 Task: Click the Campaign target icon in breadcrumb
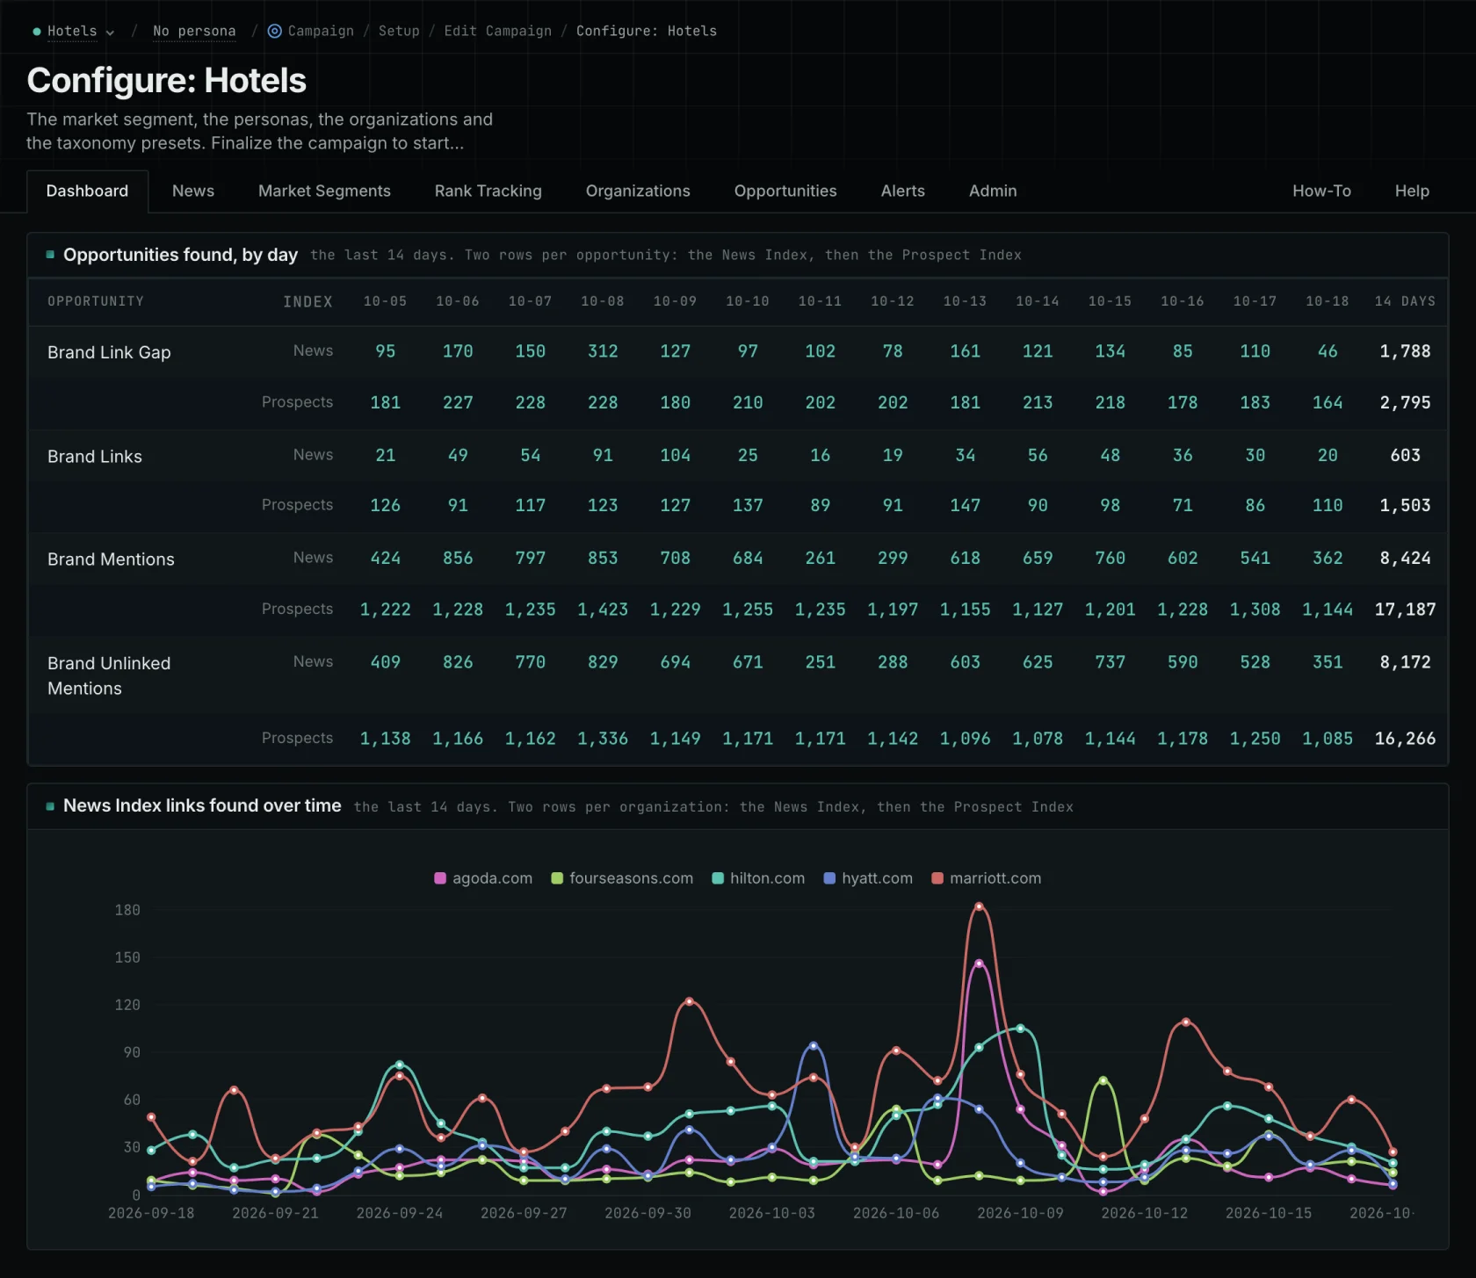pos(274,31)
